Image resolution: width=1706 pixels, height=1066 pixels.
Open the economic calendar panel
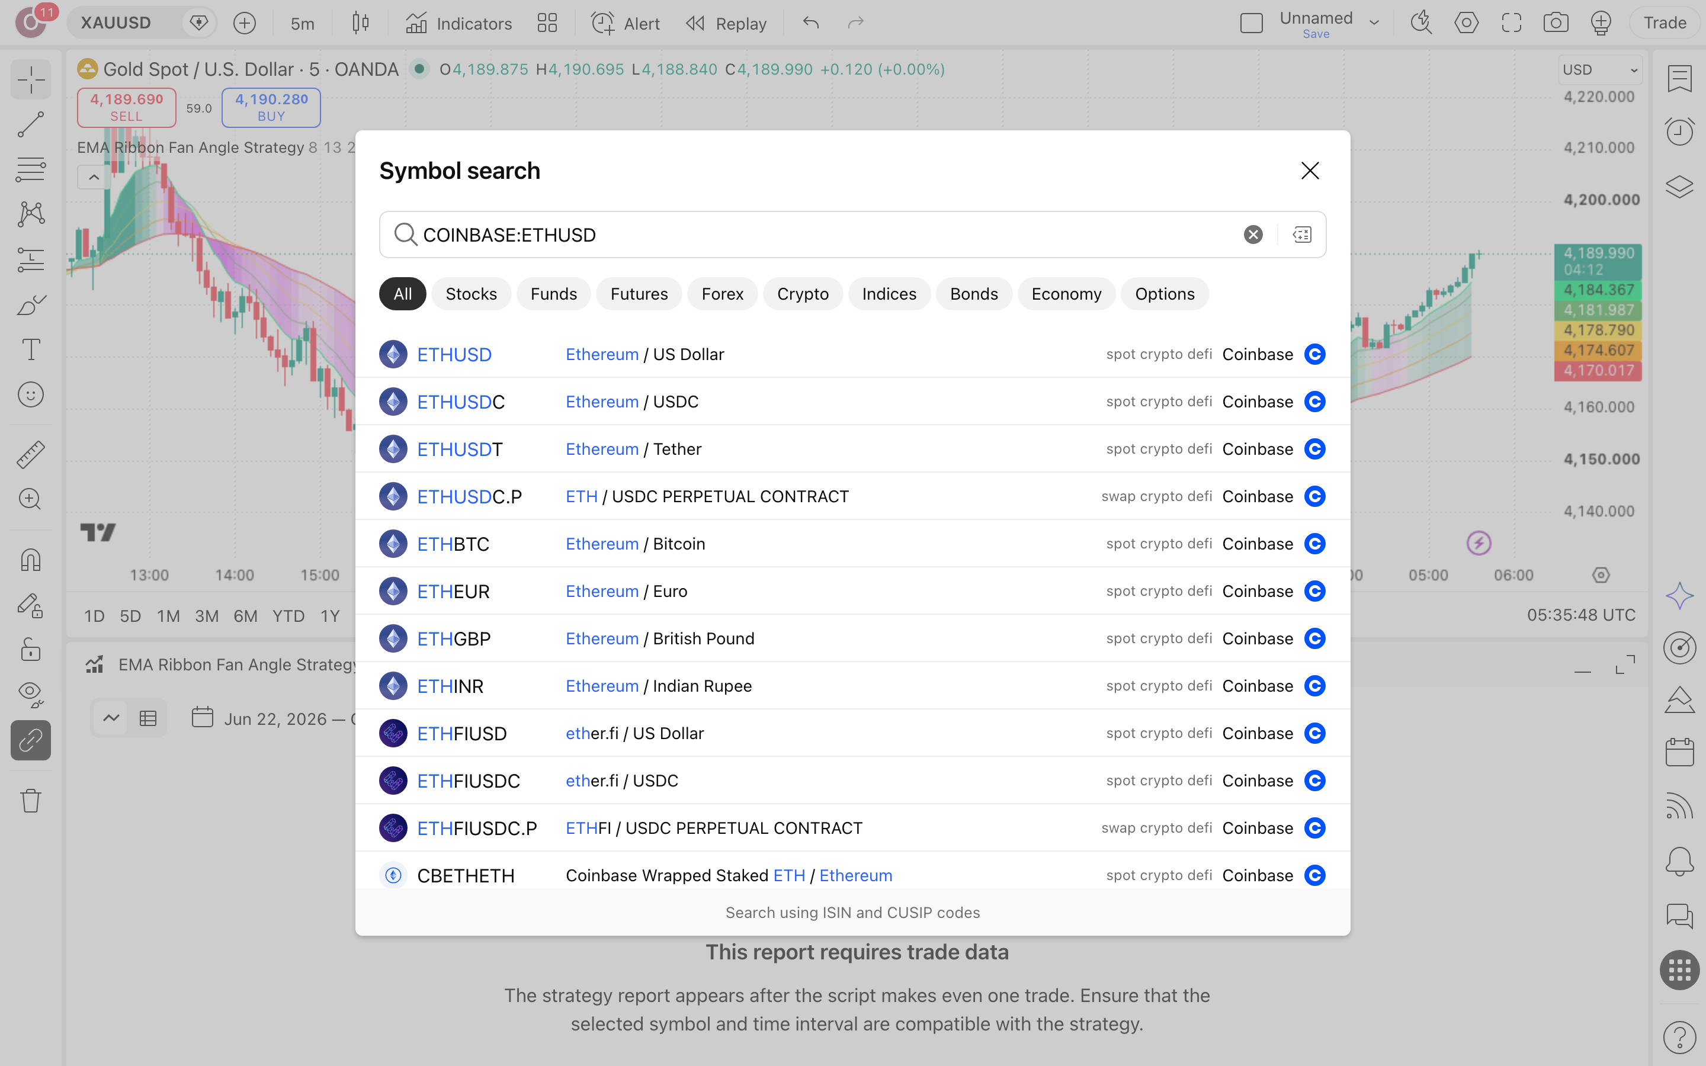tap(1679, 752)
